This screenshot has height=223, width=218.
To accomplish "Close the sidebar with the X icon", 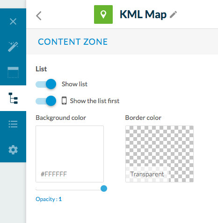I will click(x=13, y=21).
